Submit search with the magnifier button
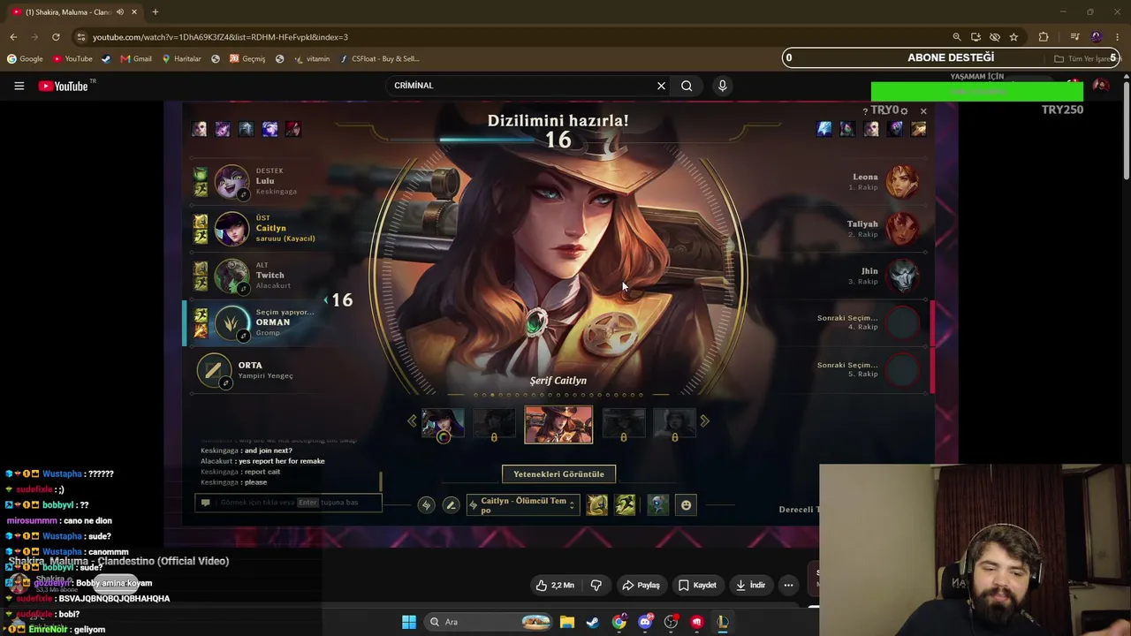The image size is (1131, 636). [x=687, y=86]
